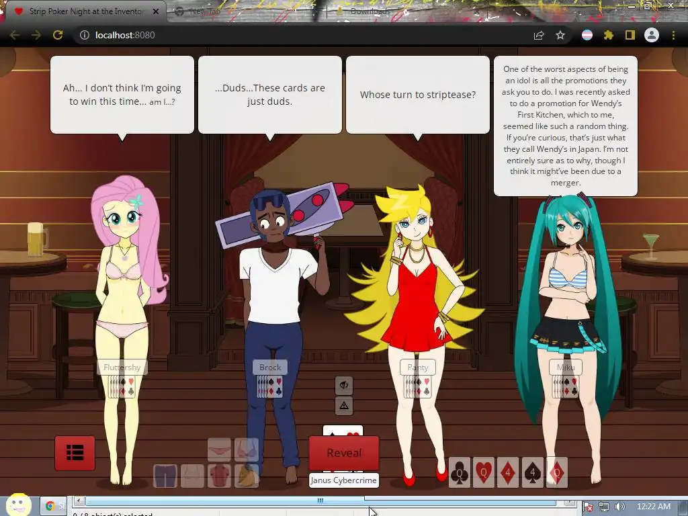Click the 12:22 AM system clock
The height and width of the screenshot is (516, 688).
(x=653, y=507)
